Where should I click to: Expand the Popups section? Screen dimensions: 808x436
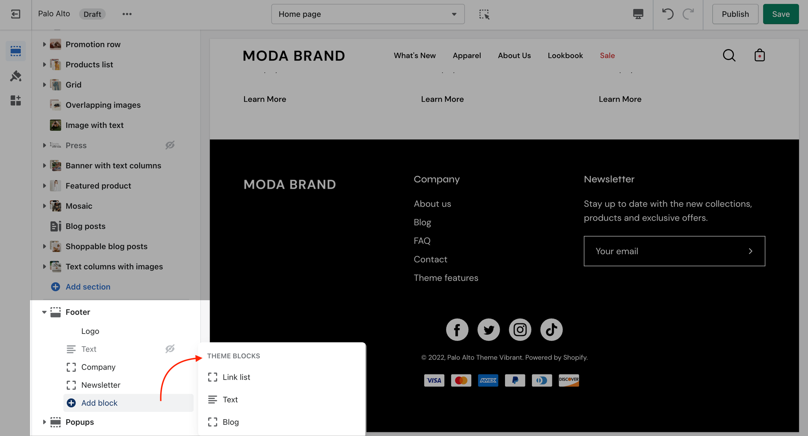click(44, 422)
